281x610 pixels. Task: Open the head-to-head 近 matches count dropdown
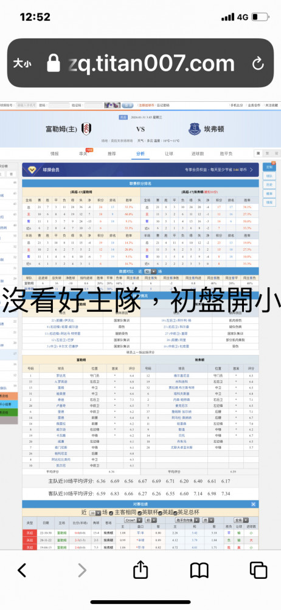(95, 513)
